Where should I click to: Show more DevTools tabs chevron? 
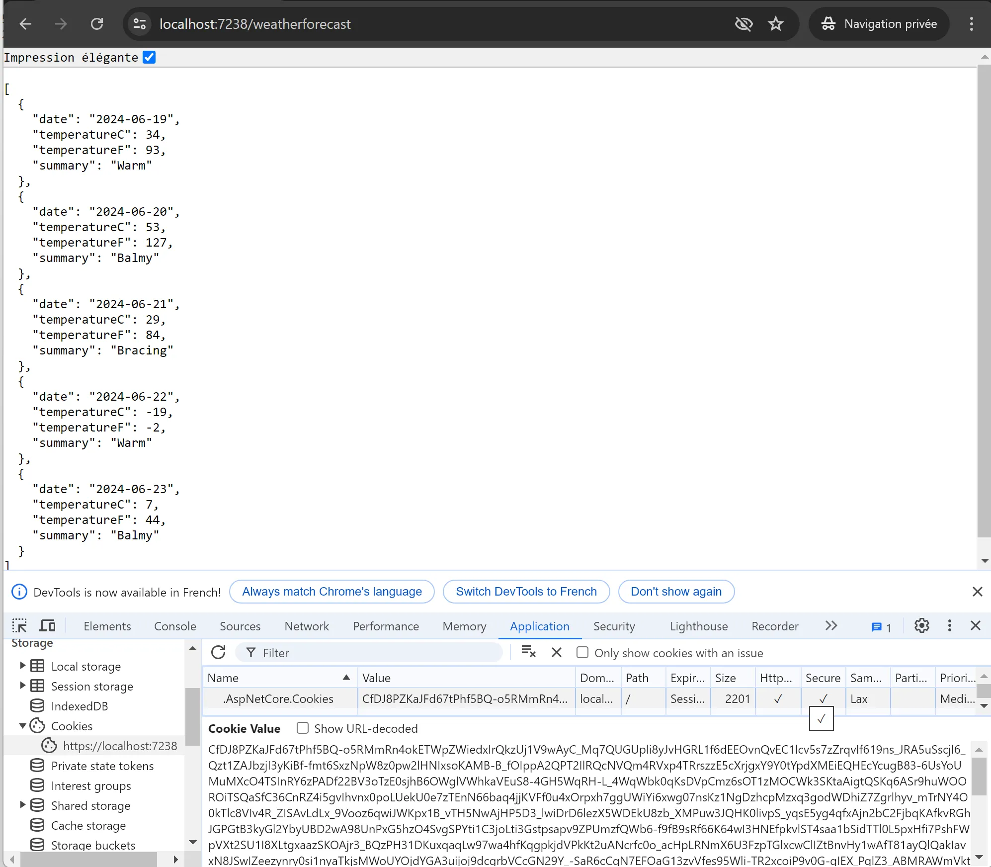[x=831, y=626]
